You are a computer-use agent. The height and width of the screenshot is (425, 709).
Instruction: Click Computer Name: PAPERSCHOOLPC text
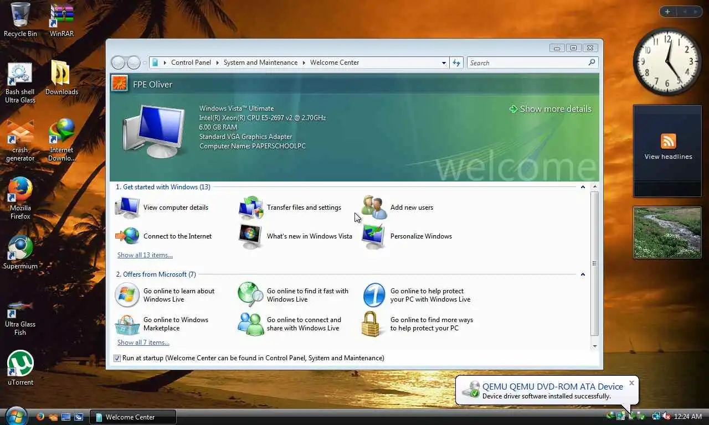[253, 146]
